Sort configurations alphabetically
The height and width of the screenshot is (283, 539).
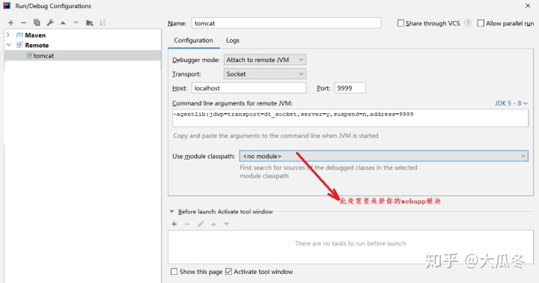[x=103, y=22]
